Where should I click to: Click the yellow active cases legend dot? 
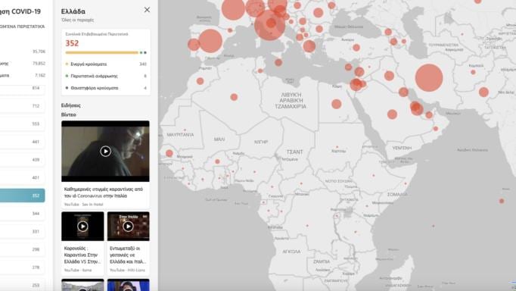67,64
